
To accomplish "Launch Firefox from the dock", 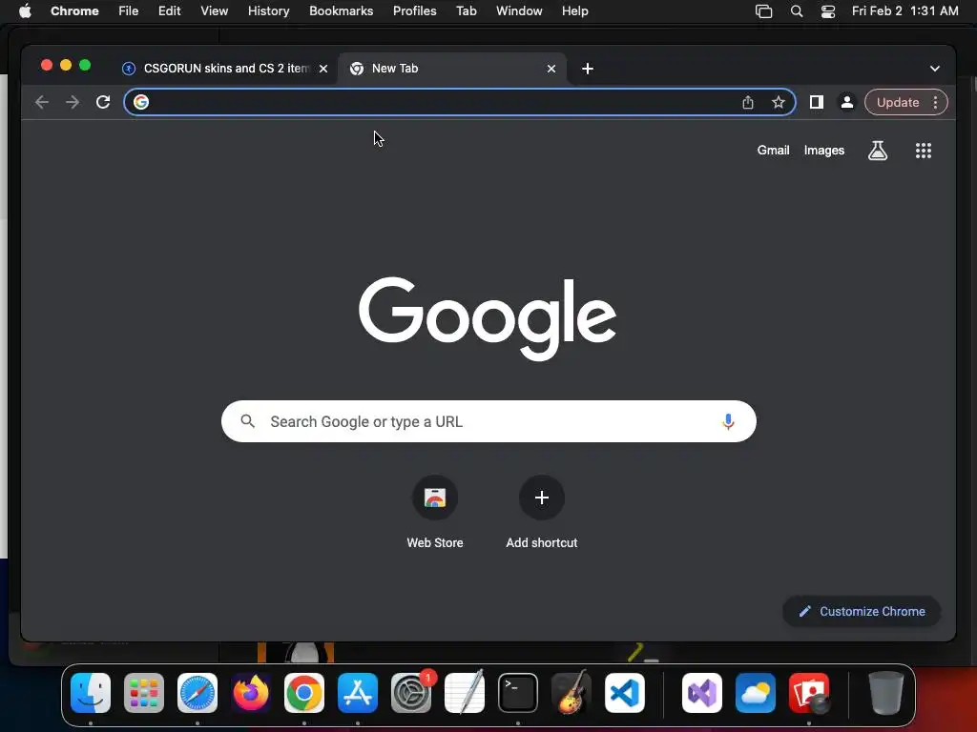I will [251, 693].
